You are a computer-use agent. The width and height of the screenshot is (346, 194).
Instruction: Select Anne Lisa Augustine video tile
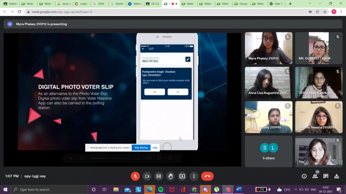[269, 83]
